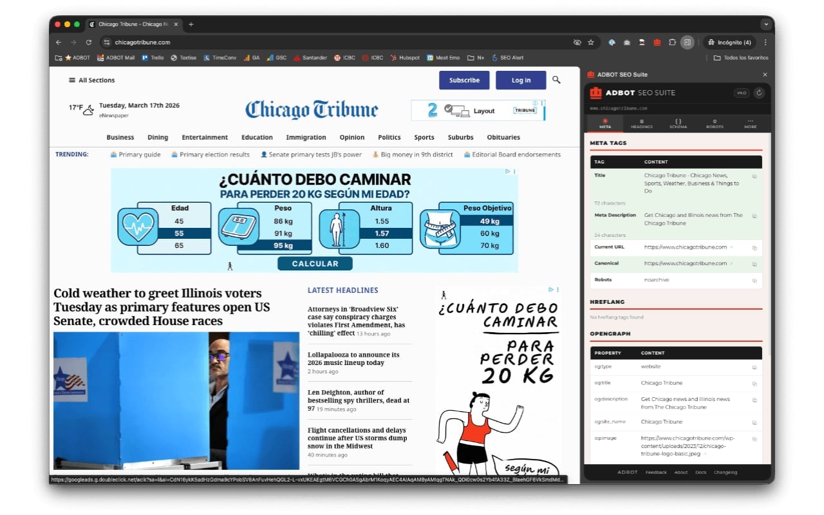The image size is (824, 515).
Task: Open the ADBOT Mail bookmark
Action: (x=116, y=58)
